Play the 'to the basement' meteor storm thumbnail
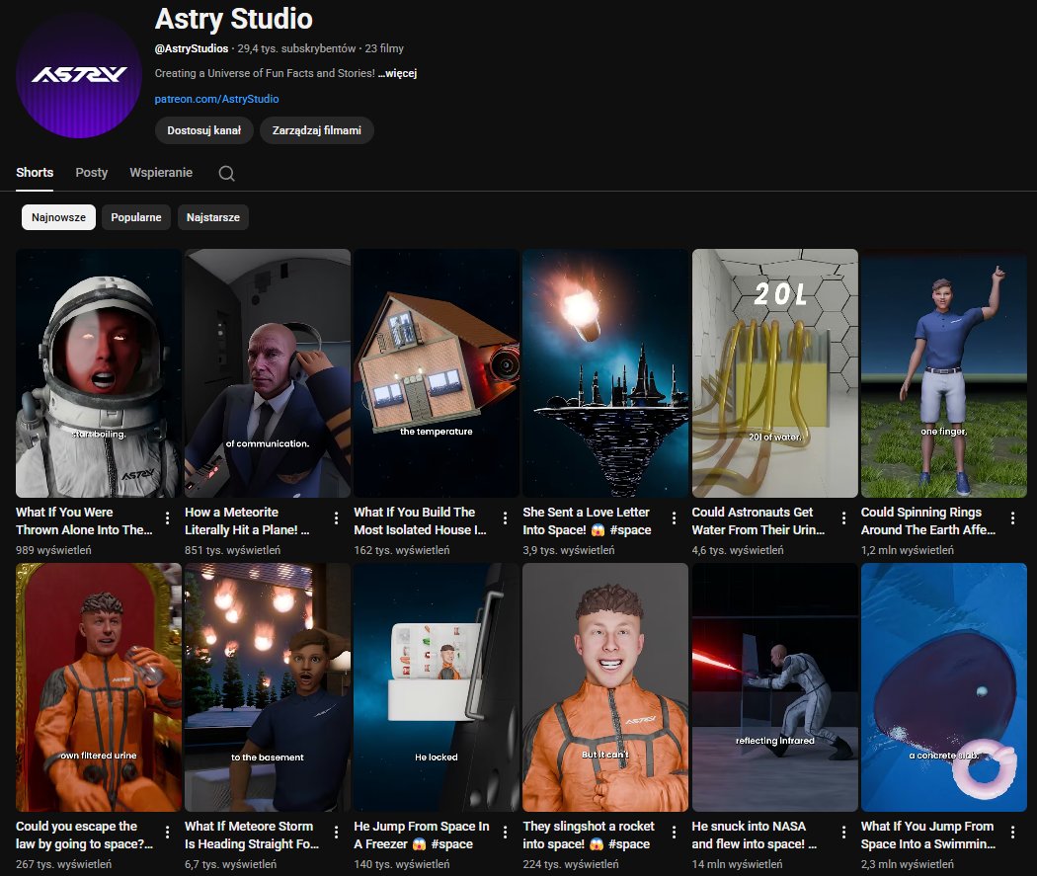Screen dimensions: 1037x876 268,687
